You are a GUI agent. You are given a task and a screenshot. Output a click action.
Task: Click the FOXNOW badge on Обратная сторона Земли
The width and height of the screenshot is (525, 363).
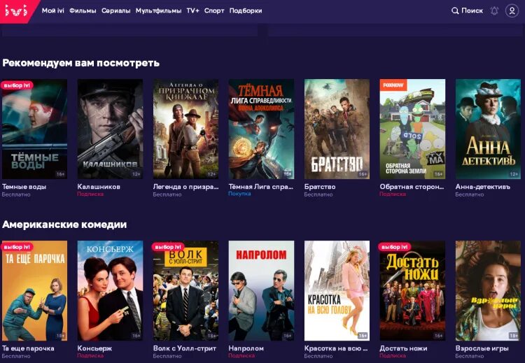pyautogui.click(x=393, y=85)
